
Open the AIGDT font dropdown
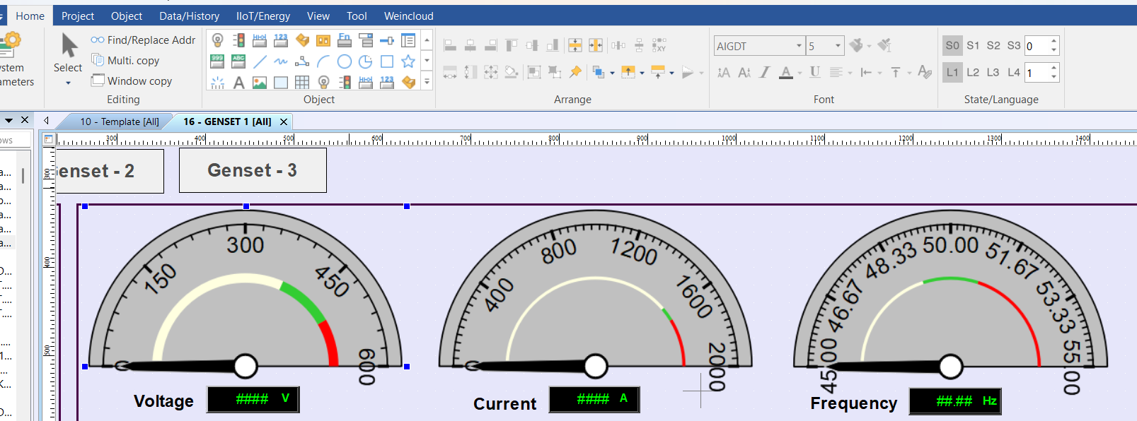[799, 46]
